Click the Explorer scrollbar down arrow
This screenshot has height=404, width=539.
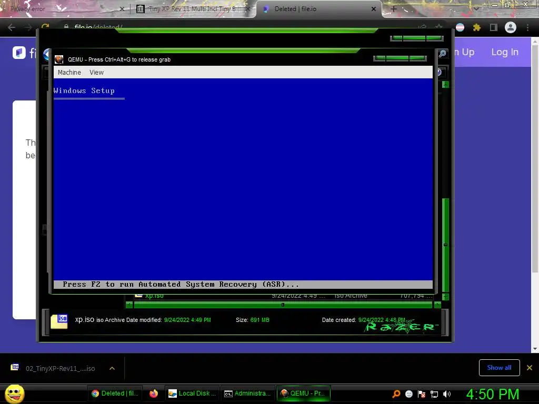445,297
